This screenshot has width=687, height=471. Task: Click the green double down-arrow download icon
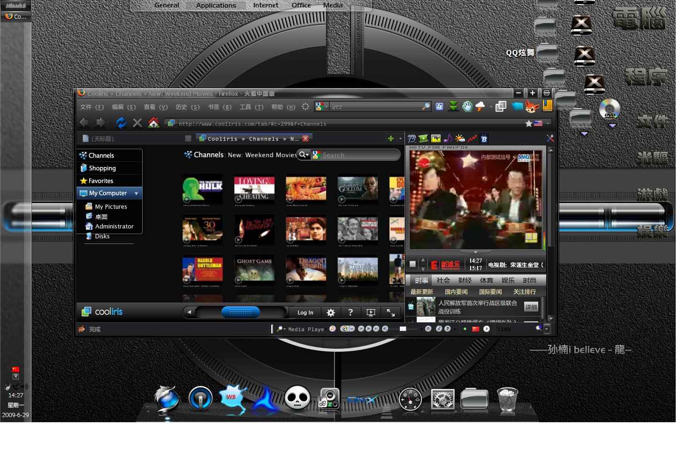pos(453,106)
